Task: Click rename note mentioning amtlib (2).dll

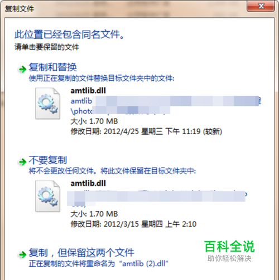Action: (x=99, y=263)
